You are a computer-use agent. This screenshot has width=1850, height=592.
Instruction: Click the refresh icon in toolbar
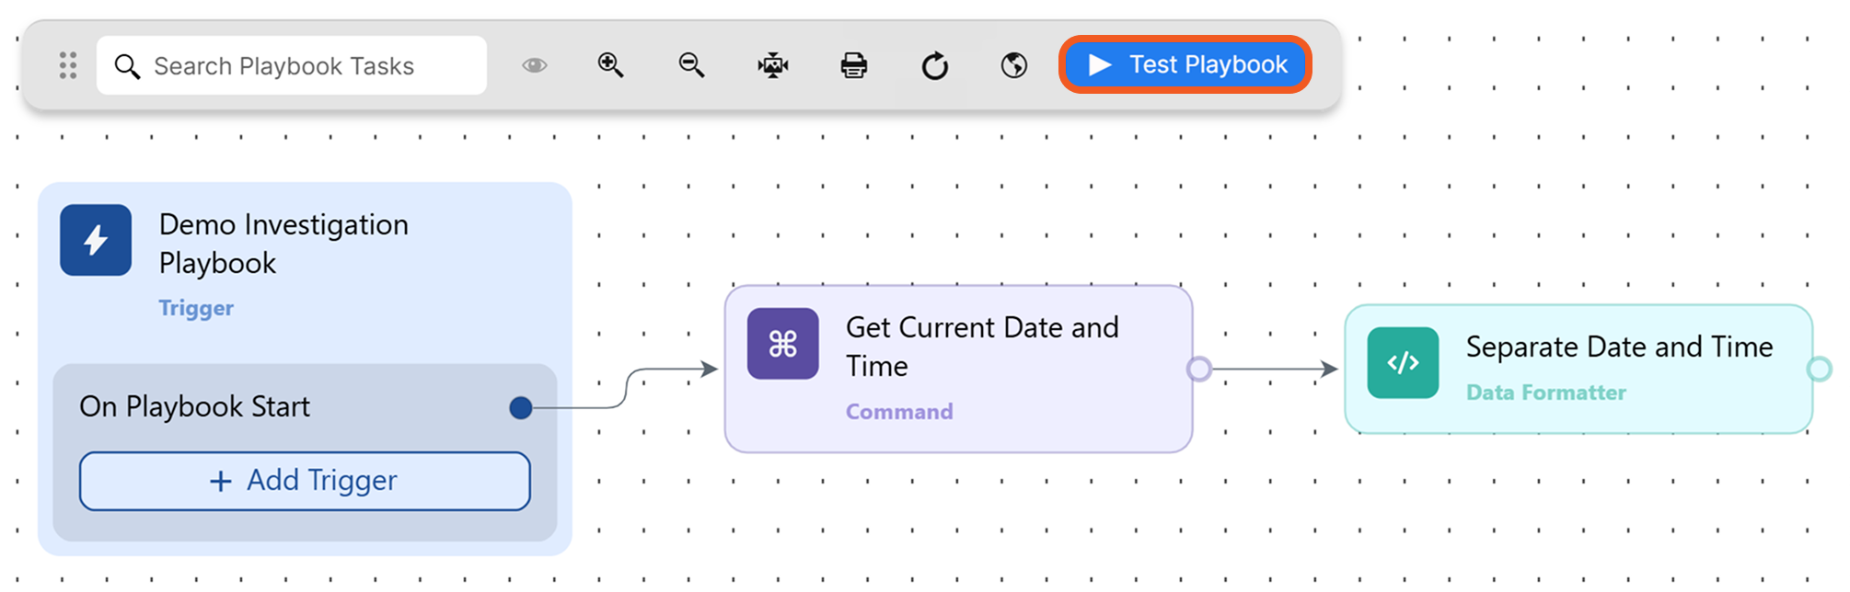click(934, 65)
